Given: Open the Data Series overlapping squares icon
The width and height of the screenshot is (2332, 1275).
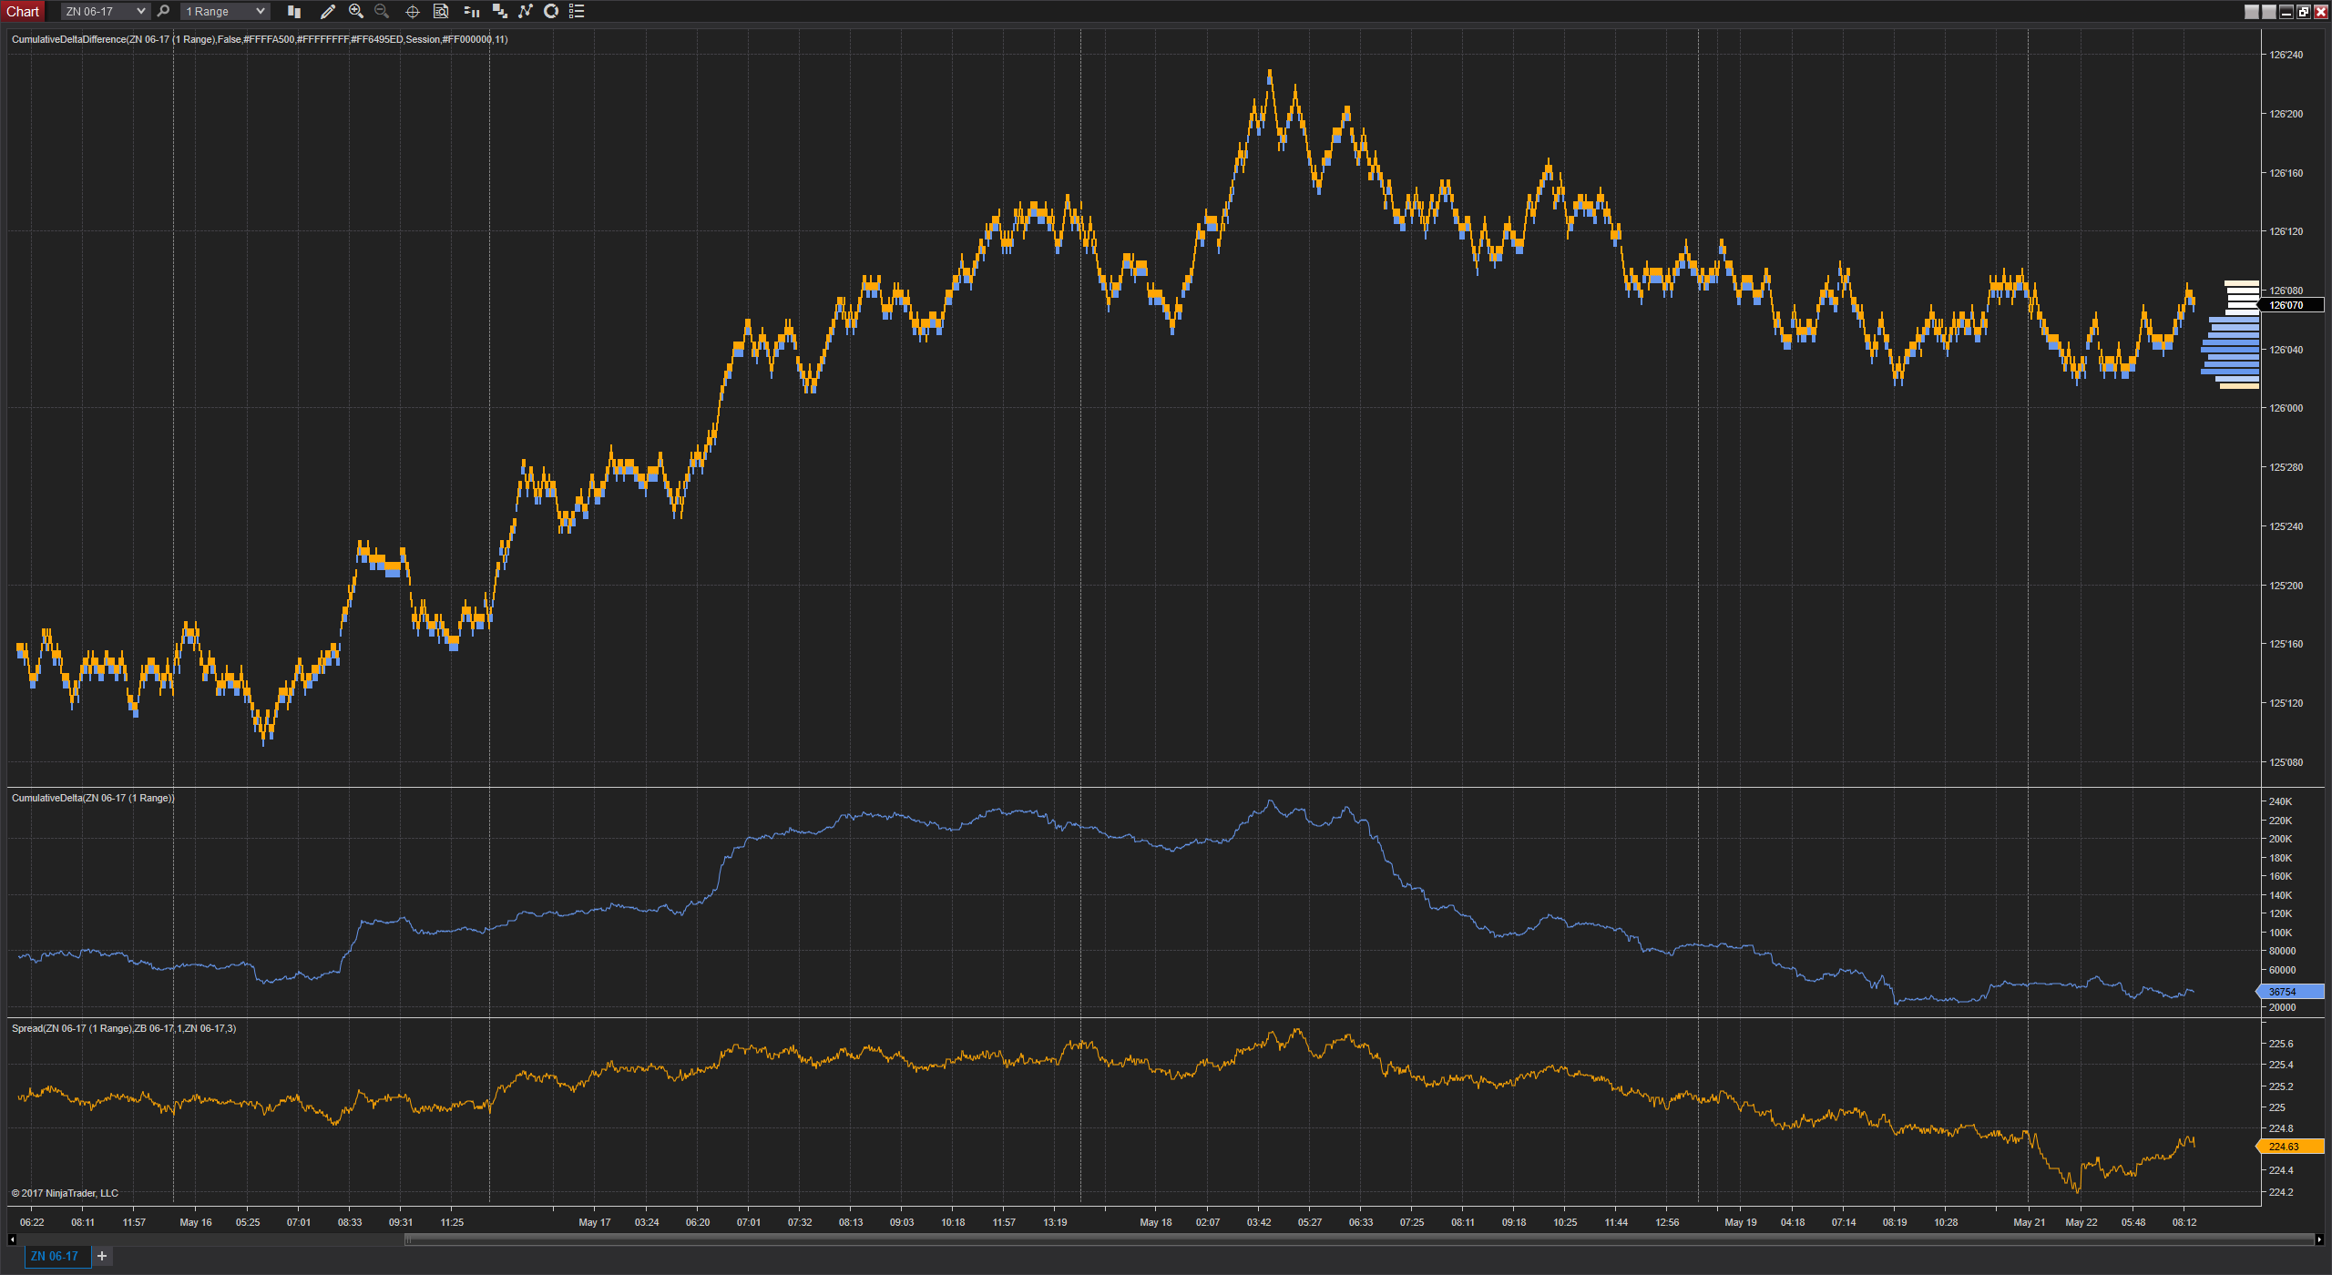Looking at the screenshot, I should point(499,12).
